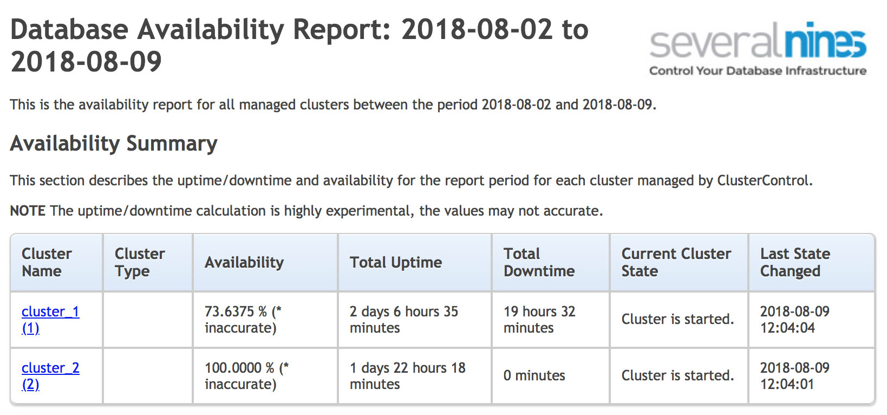887x415 pixels.
Task: Select the 0 minutes downtime cell
Action: 551,376
